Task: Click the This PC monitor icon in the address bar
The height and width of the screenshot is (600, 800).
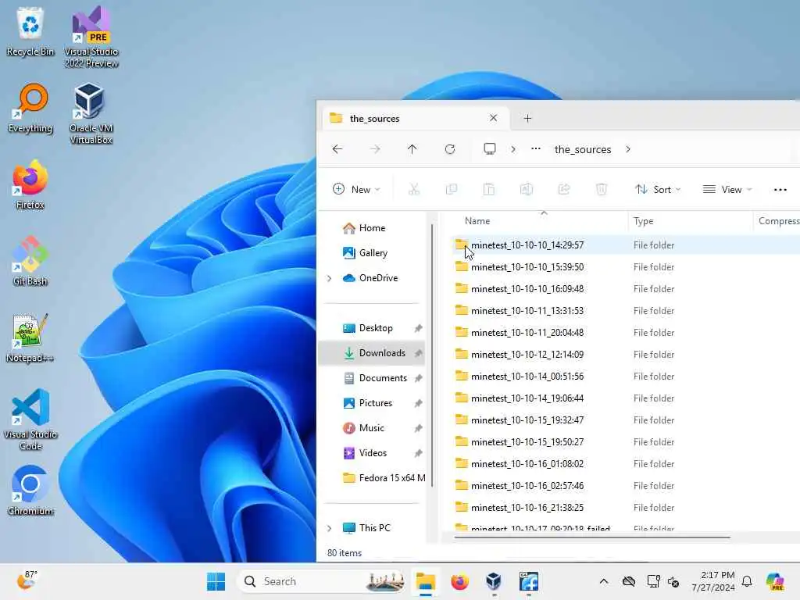Action: [490, 149]
